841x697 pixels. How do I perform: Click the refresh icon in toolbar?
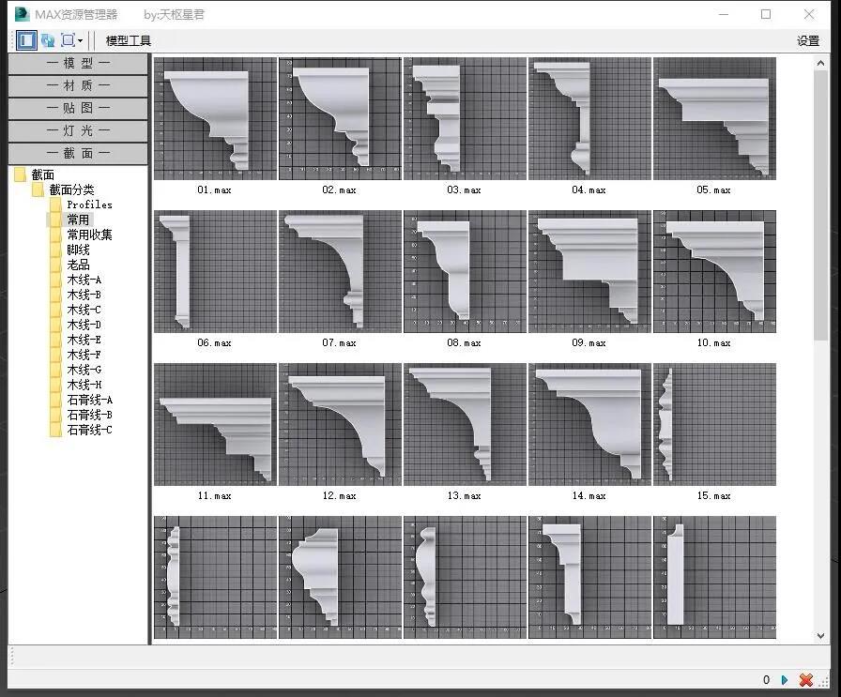[47, 40]
